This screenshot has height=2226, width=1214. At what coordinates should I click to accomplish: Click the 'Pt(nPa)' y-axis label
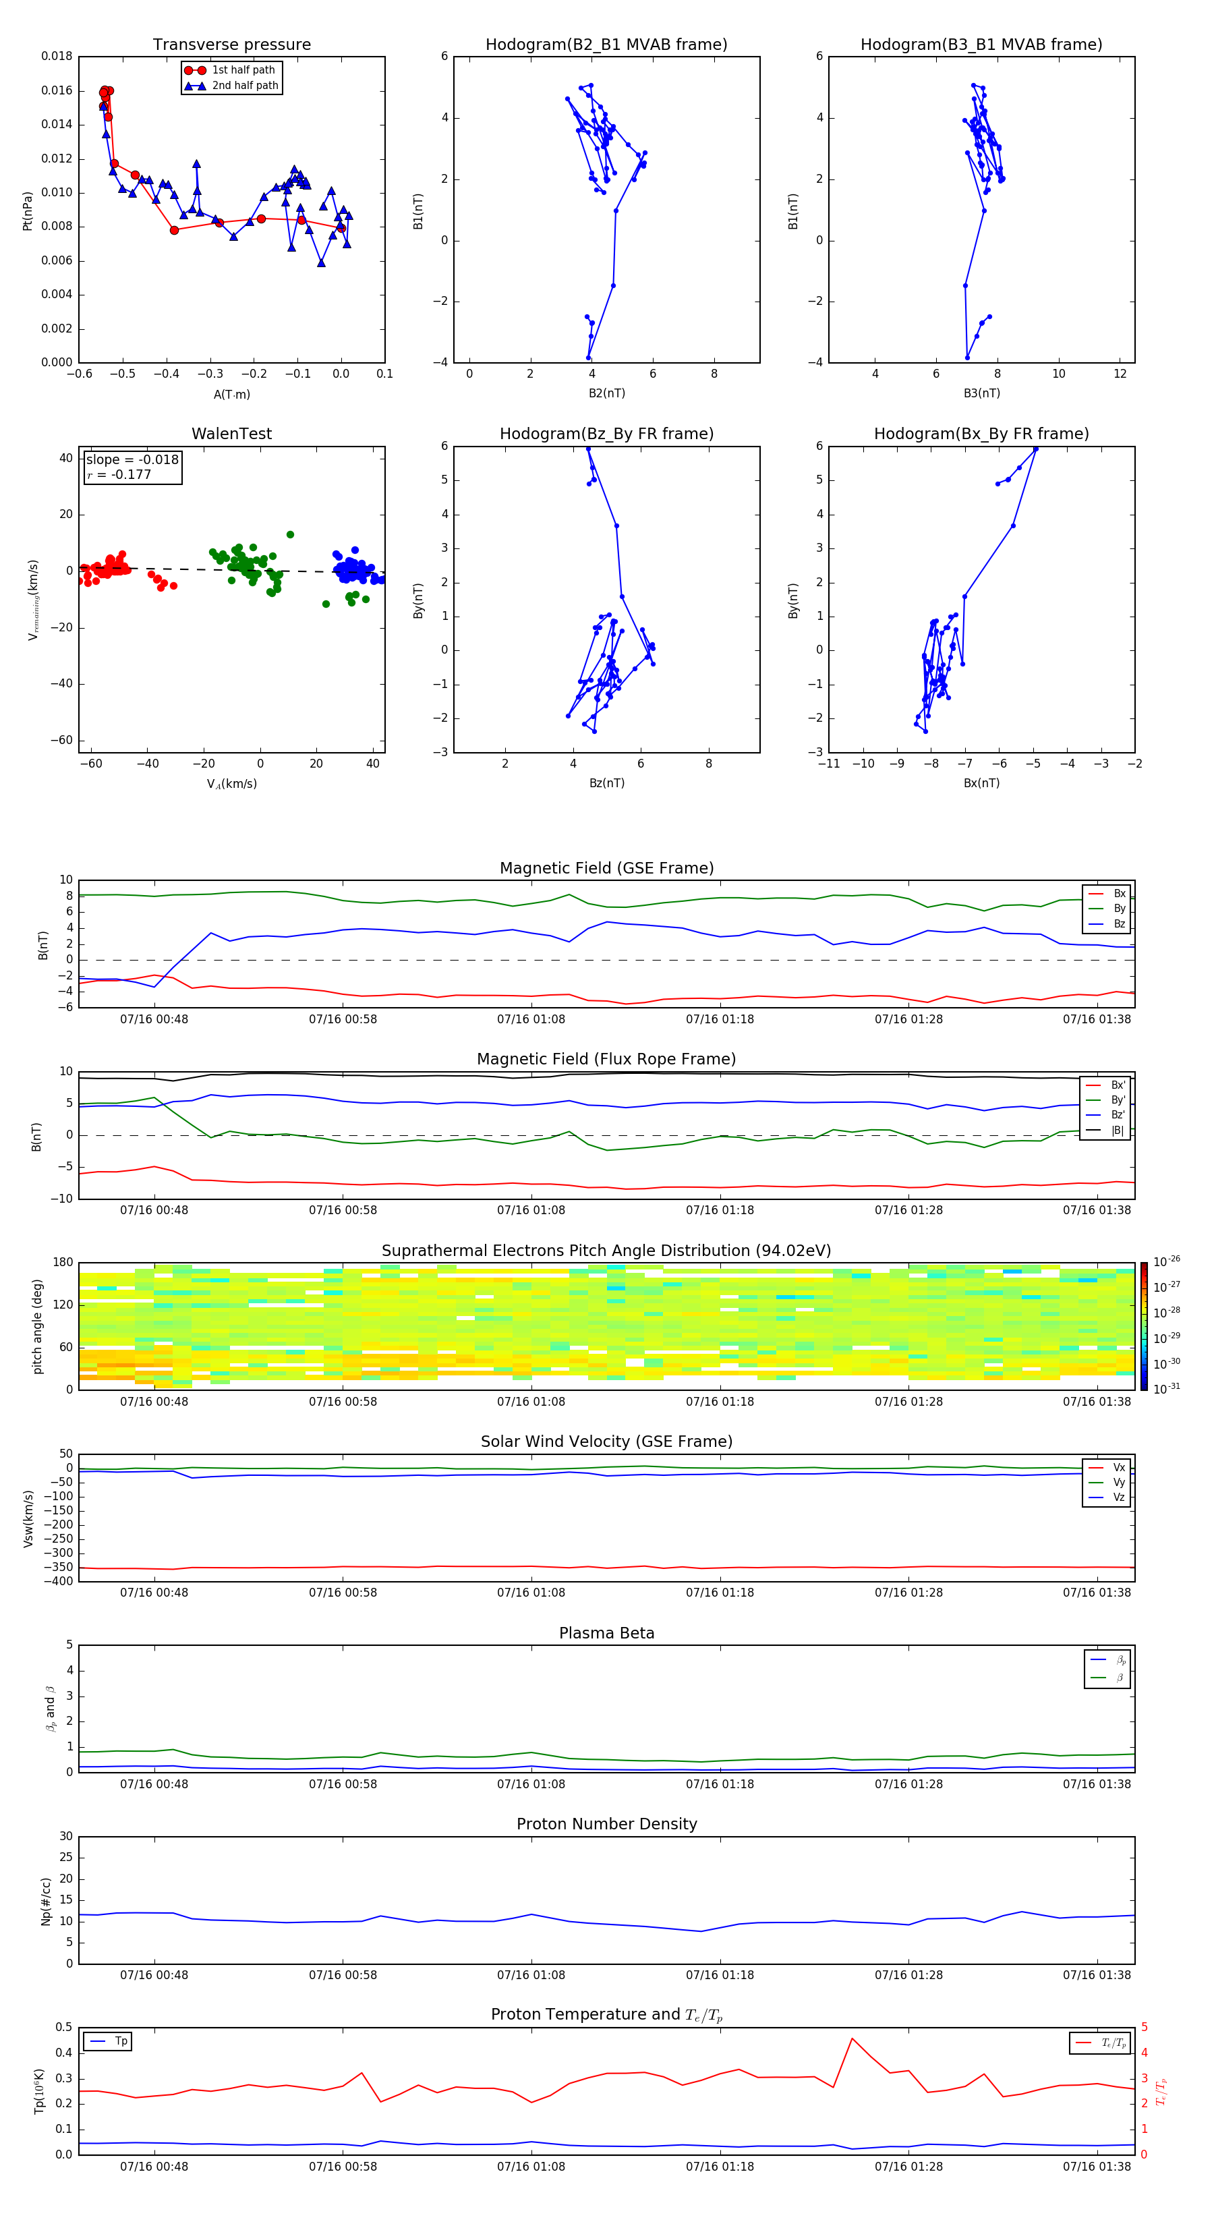click(x=27, y=211)
